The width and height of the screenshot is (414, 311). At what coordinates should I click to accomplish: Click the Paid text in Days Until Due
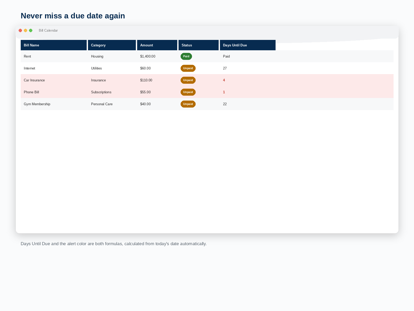(x=226, y=56)
